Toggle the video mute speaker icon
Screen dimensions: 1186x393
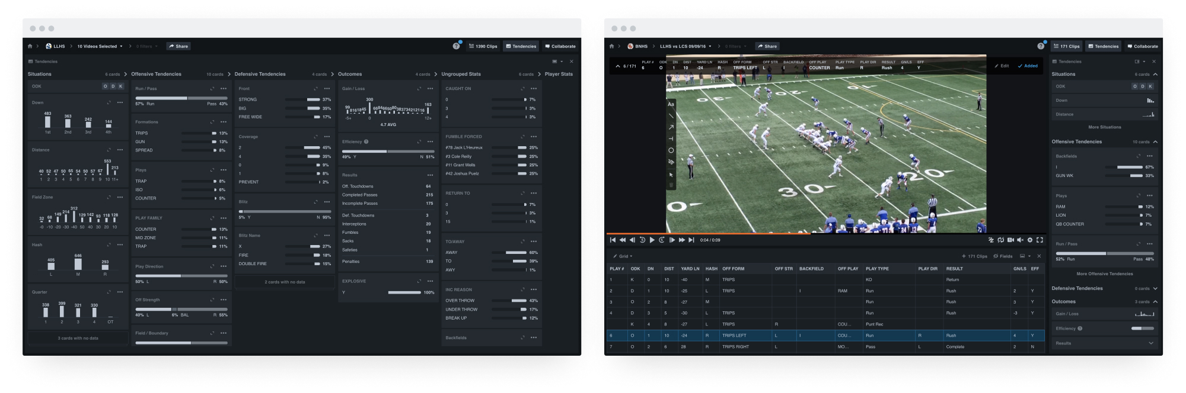pos(1020,240)
